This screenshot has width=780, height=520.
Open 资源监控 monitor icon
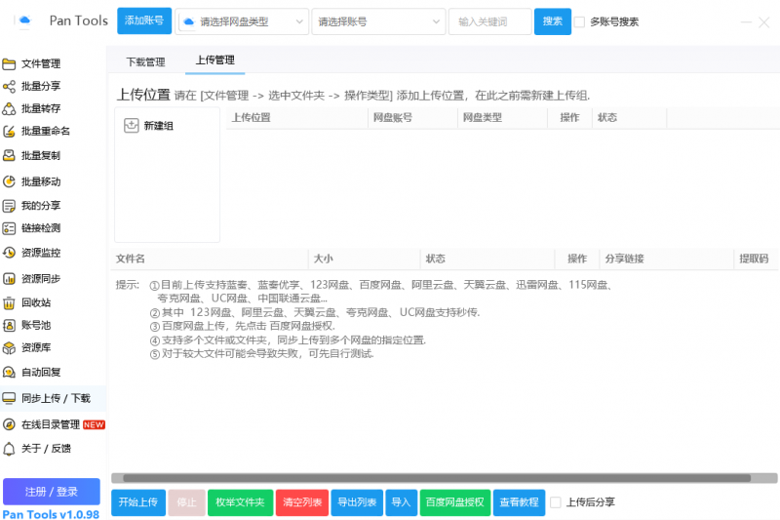click(x=9, y=253)
